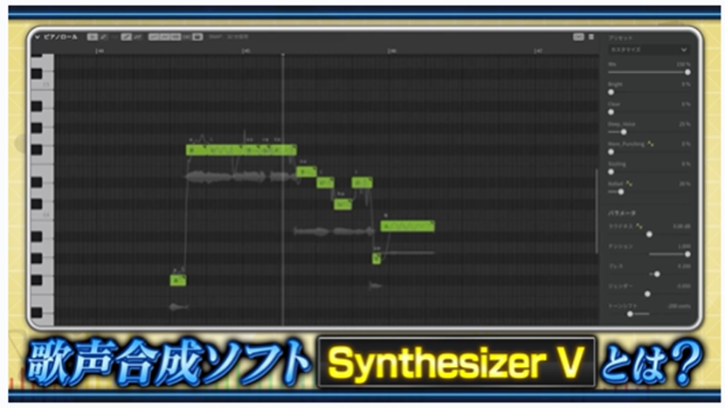Image resolution: width=725 pixels, height=408 pixels.
Task: Open the カスタマイズ preset dropdown
Action: 648,50
